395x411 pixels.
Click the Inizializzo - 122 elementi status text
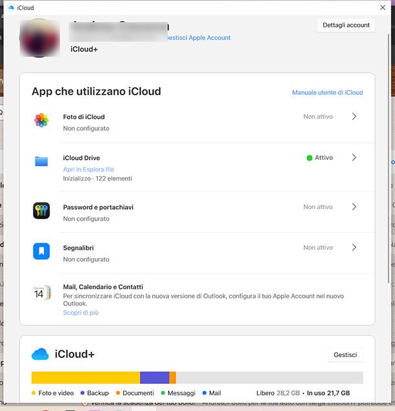point(97,179)
